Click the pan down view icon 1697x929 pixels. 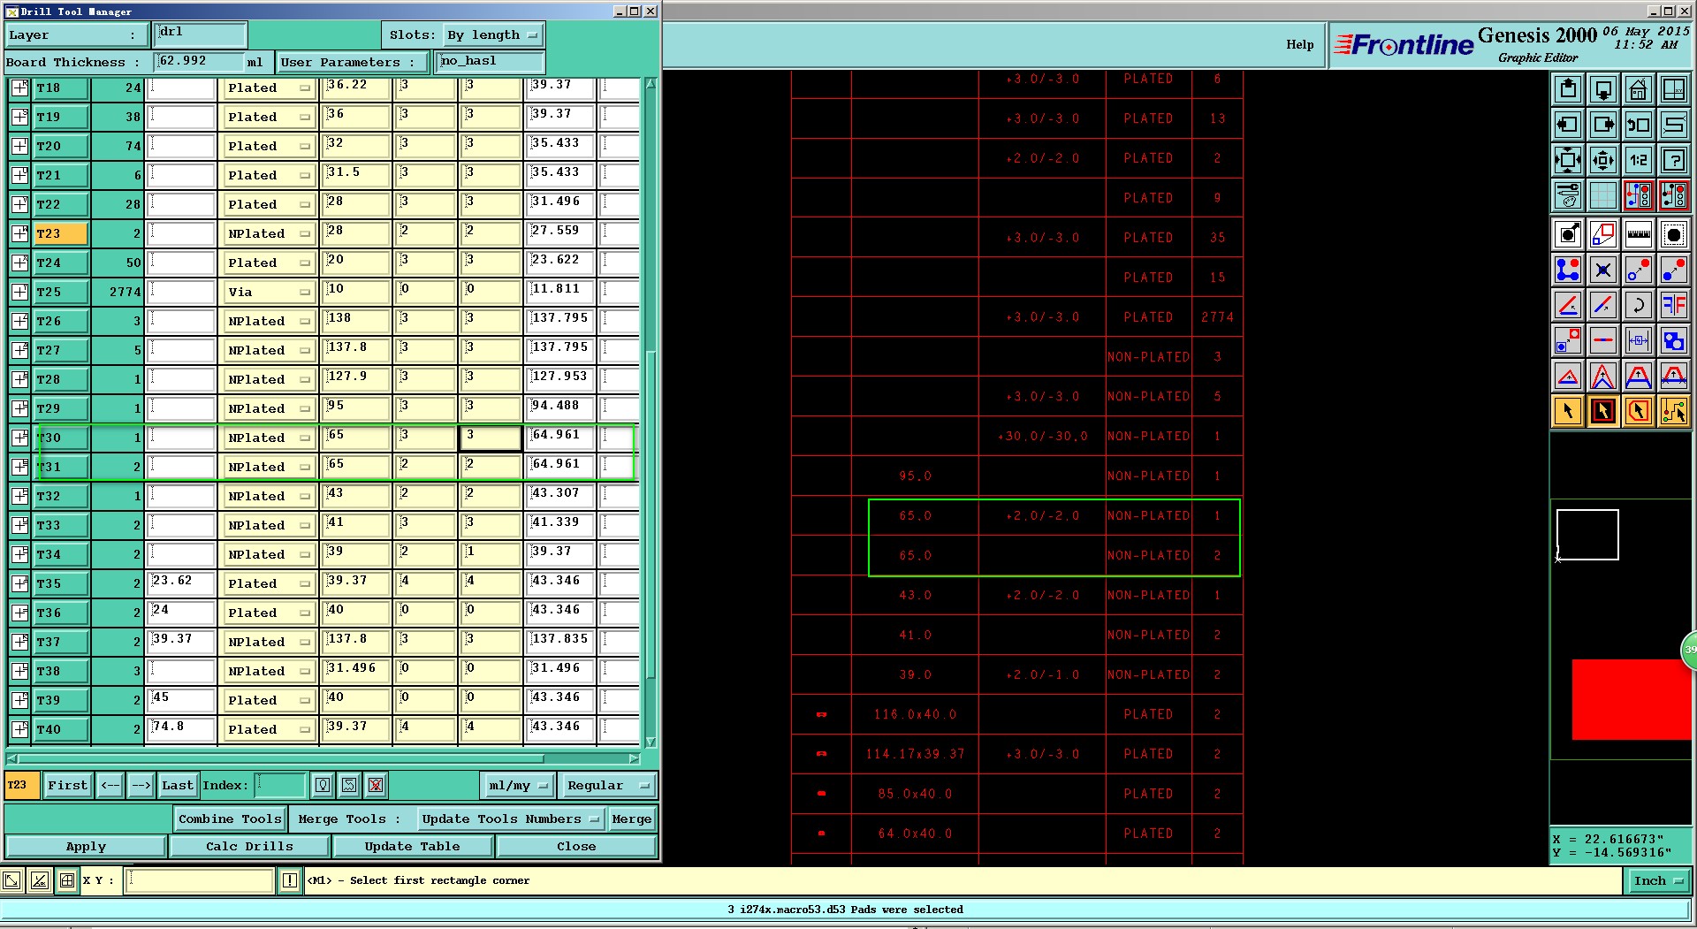(1603, 89)
